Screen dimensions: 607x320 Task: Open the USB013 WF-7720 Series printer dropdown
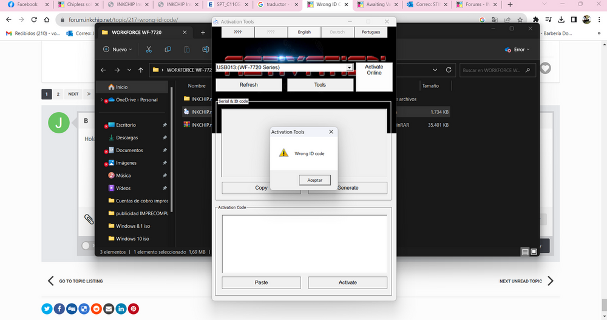click(349, 68)
